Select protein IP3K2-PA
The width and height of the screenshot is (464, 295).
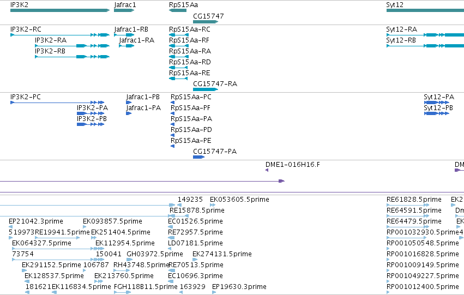[91, 113]
